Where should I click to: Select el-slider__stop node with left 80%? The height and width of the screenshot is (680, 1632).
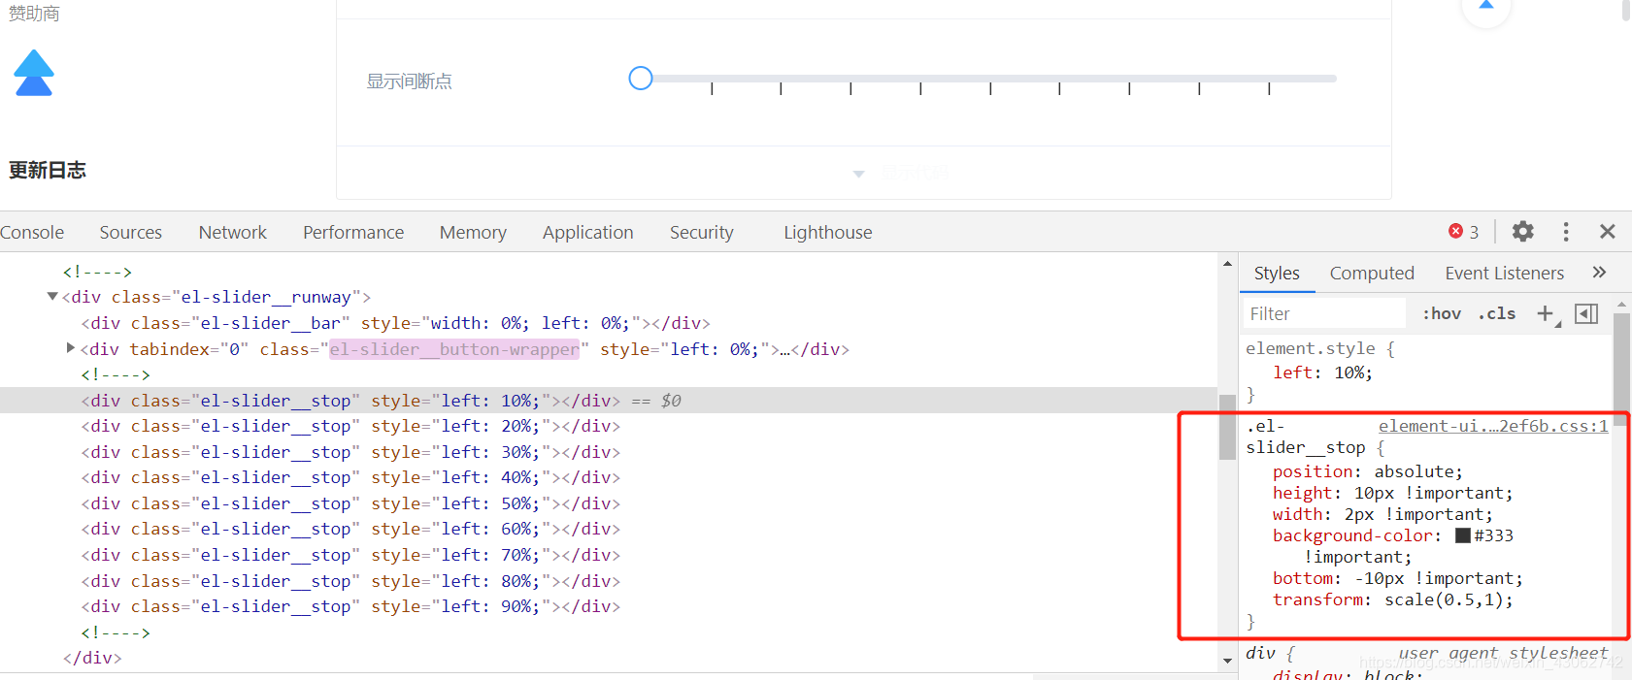[350, 581]
